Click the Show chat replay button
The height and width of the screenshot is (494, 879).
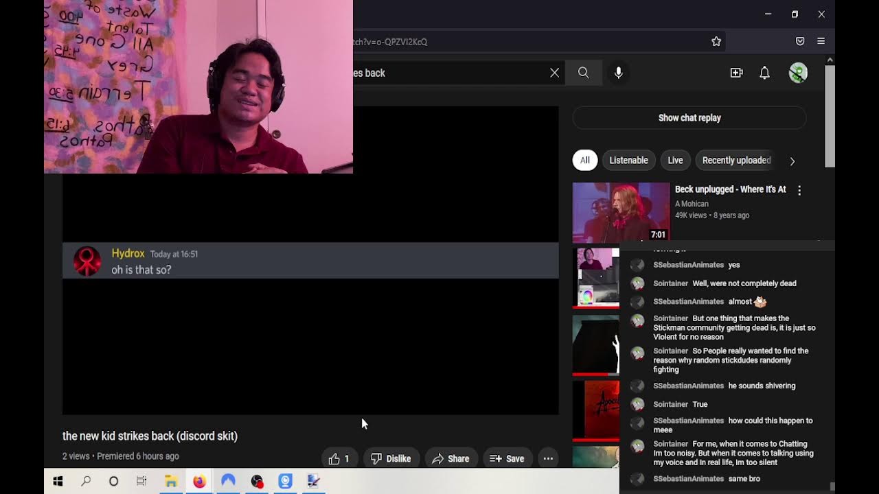pyautogui.click(x=689, y=118)
